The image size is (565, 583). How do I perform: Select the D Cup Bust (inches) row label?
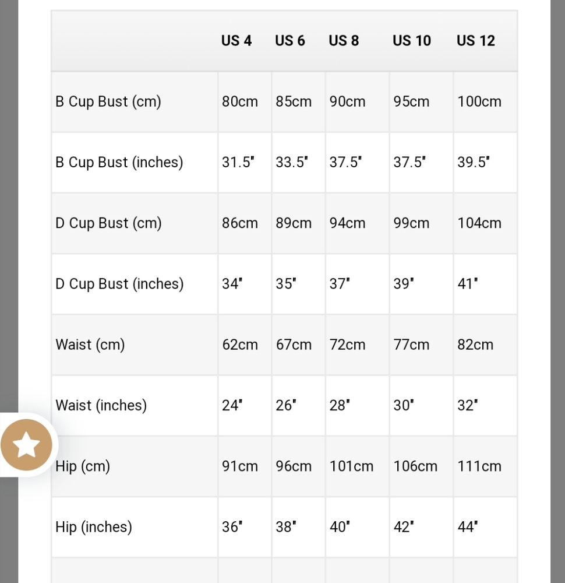[119, 284]
